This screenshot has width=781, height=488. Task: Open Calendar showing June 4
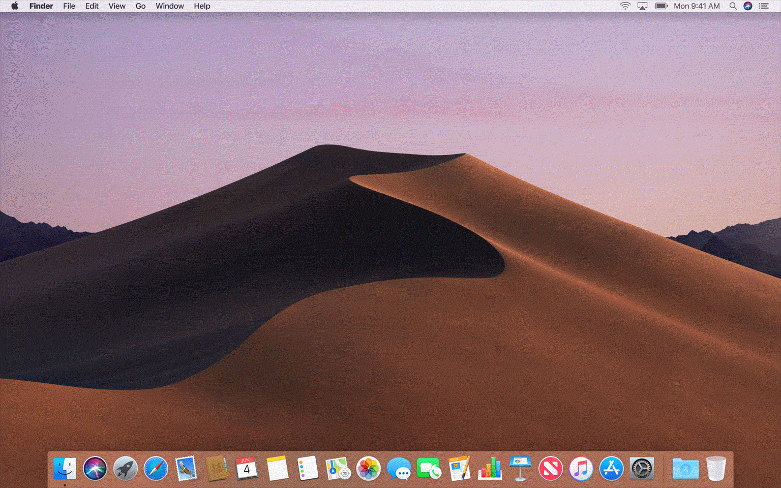click(248, 469)
